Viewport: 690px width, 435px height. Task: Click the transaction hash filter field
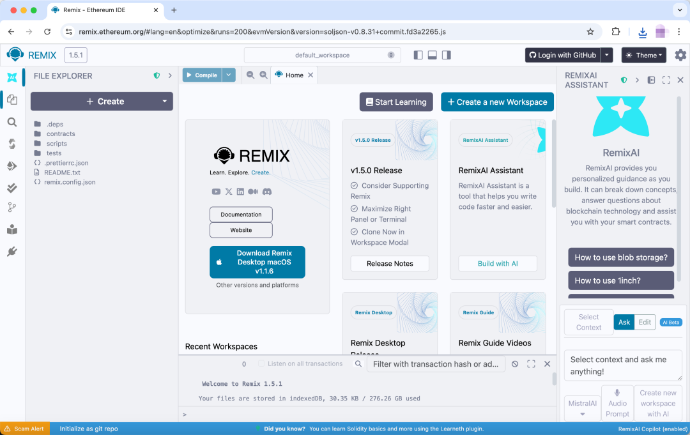pos(436,363)
